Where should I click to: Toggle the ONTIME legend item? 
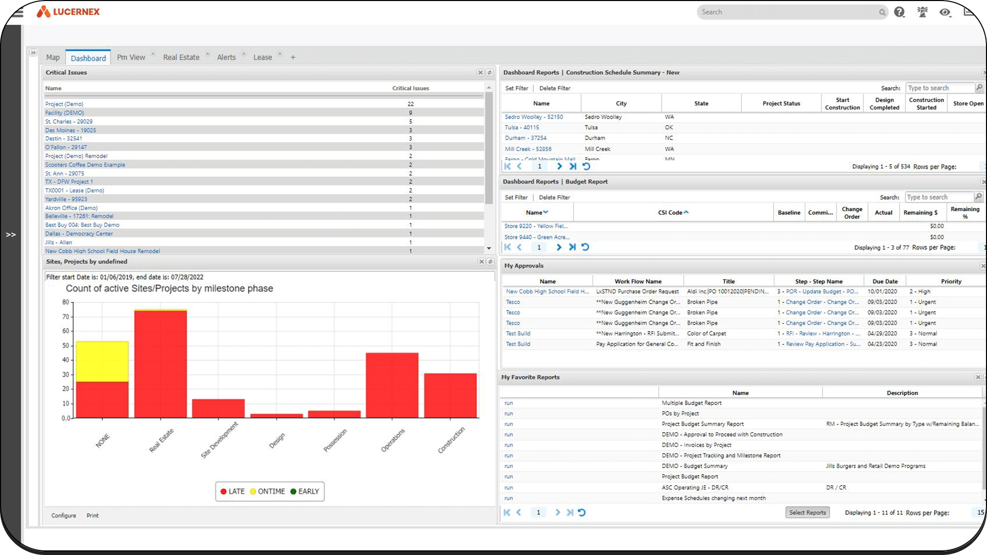267,492
